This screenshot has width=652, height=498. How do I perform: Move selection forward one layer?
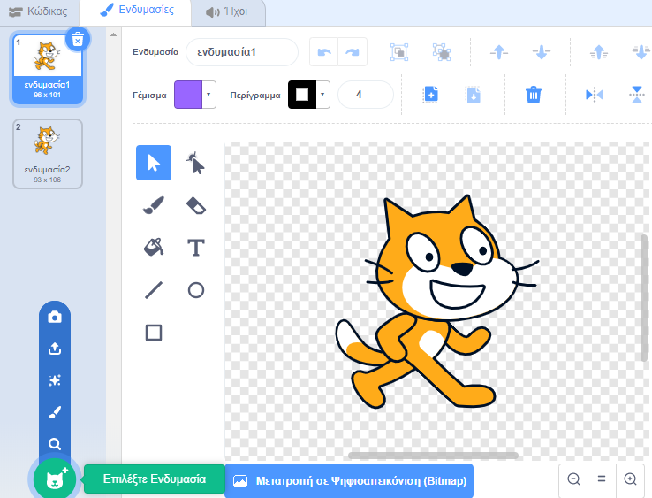coord(499,52)
